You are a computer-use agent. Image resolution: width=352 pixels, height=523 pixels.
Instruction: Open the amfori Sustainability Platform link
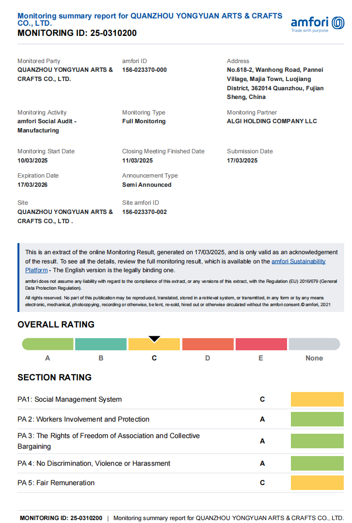(299, 261)
